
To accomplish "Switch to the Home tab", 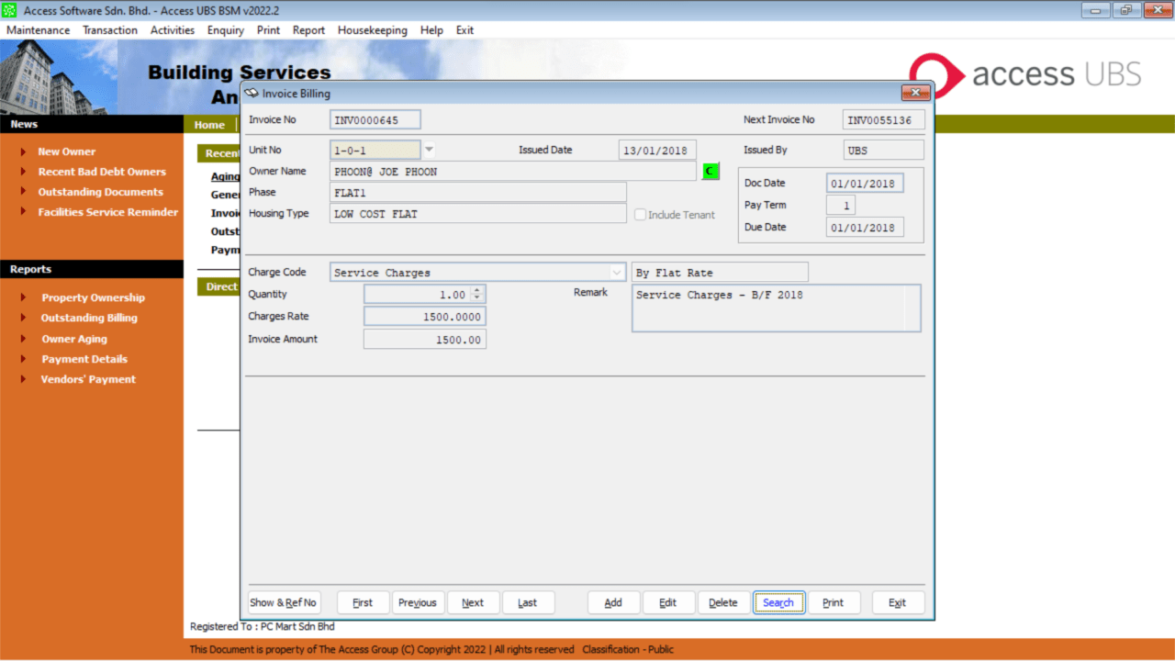I will (208, 124).
